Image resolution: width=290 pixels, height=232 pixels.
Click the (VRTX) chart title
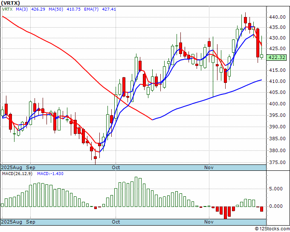coord(10,3)
